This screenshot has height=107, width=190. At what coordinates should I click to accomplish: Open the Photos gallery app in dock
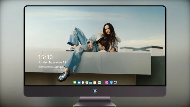tap(99, 82)
